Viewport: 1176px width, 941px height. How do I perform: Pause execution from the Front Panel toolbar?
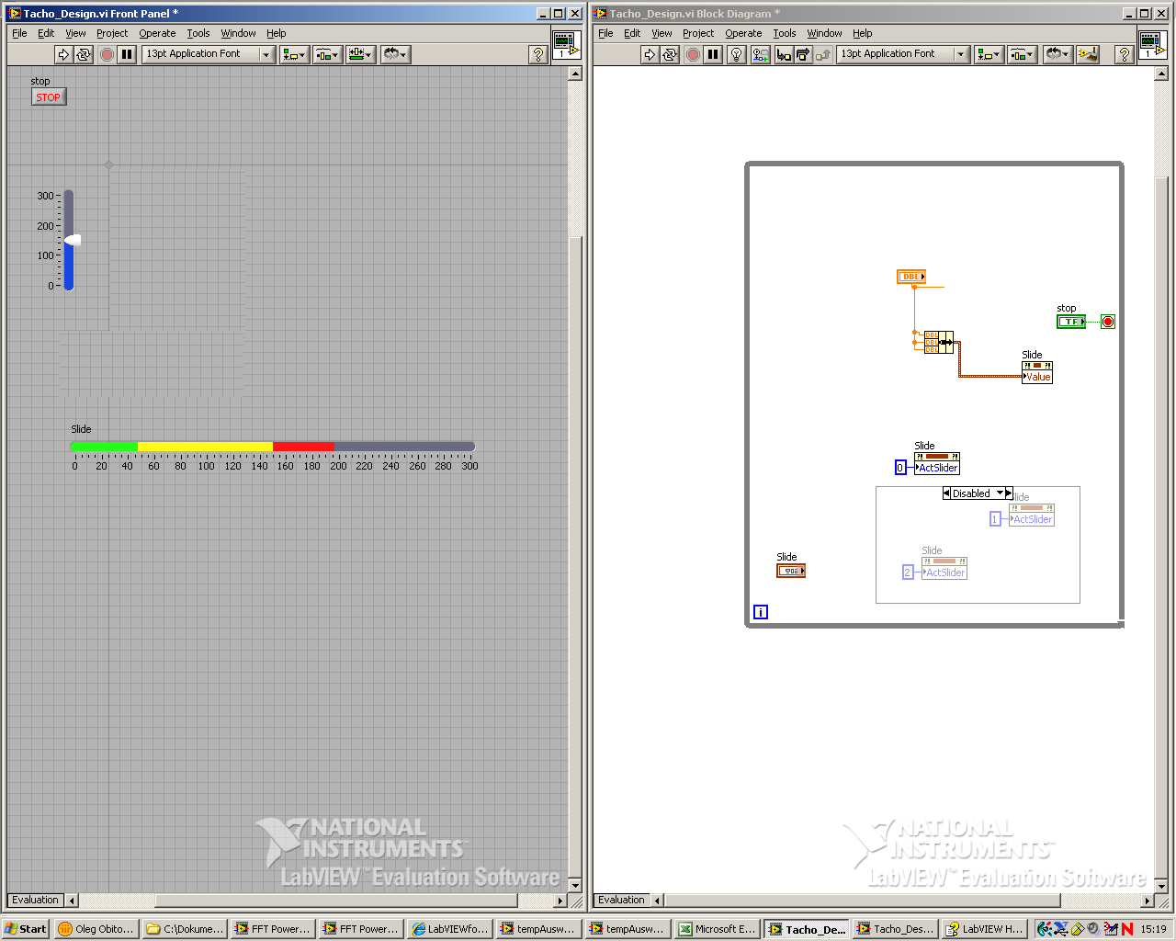[127, 54]
